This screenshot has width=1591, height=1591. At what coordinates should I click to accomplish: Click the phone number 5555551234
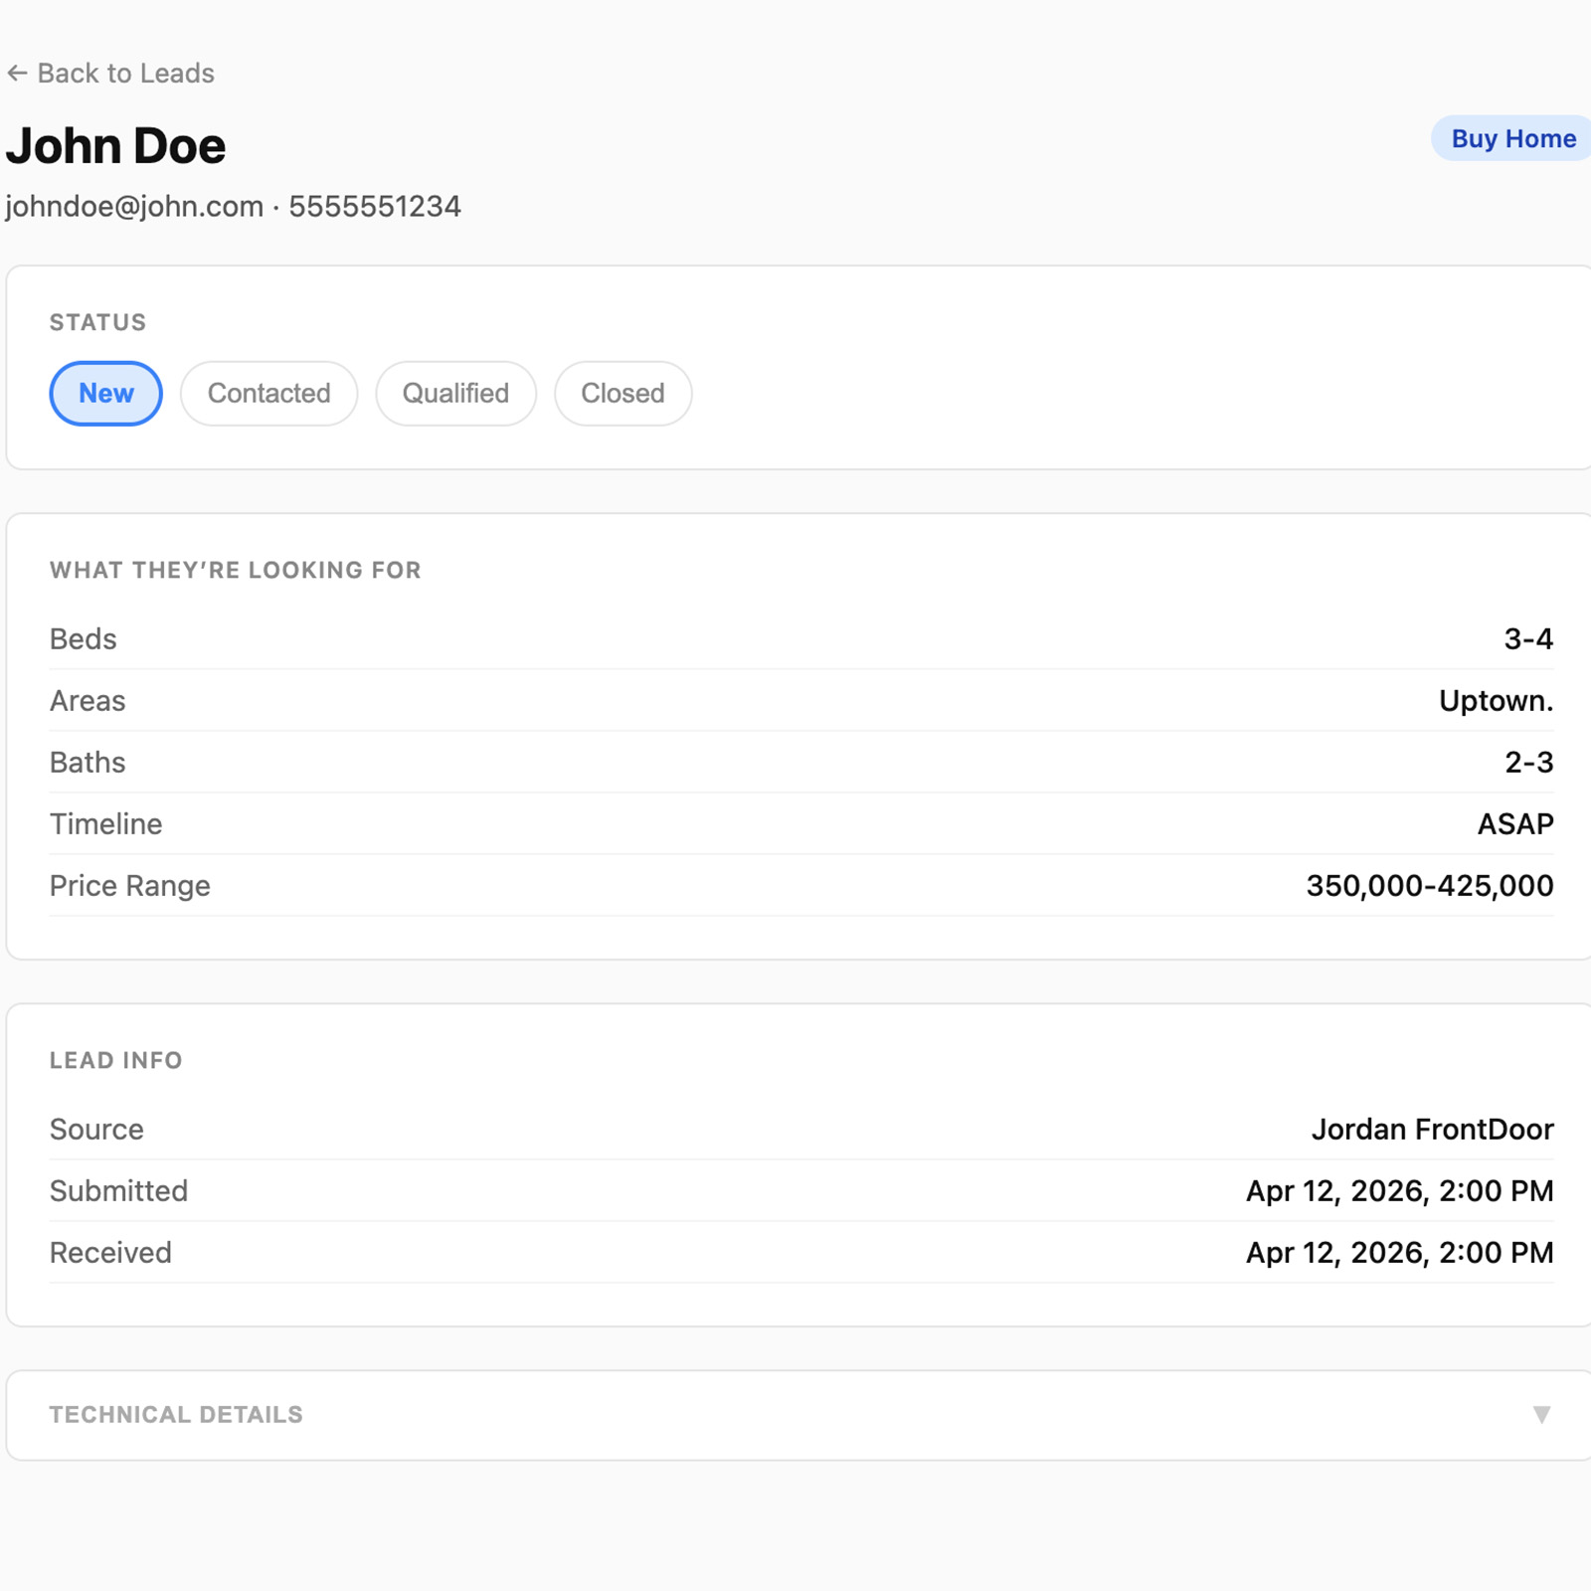pos(375,207)
